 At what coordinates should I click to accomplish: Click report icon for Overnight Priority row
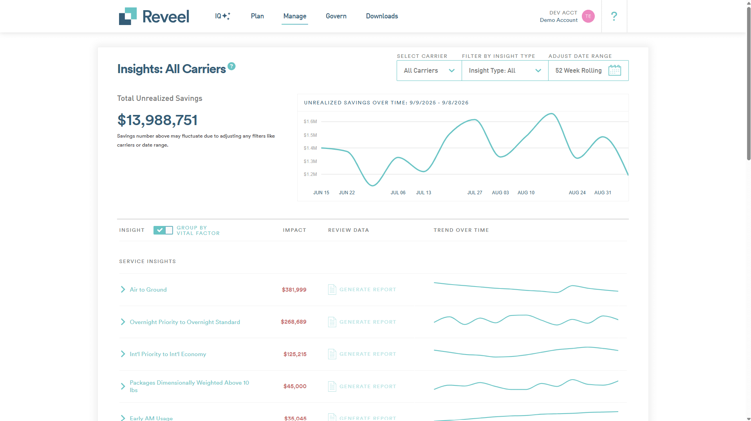coord(332,322)
